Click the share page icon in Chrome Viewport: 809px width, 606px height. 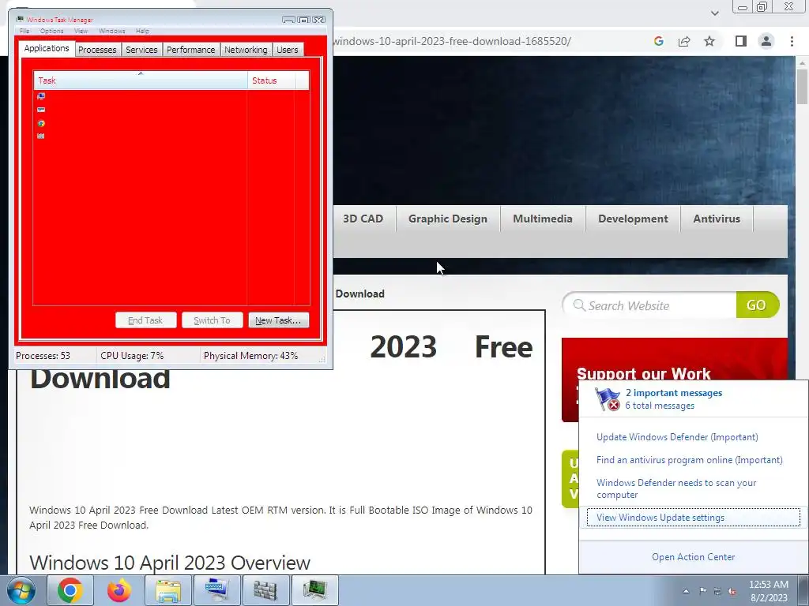click(684, 41)
